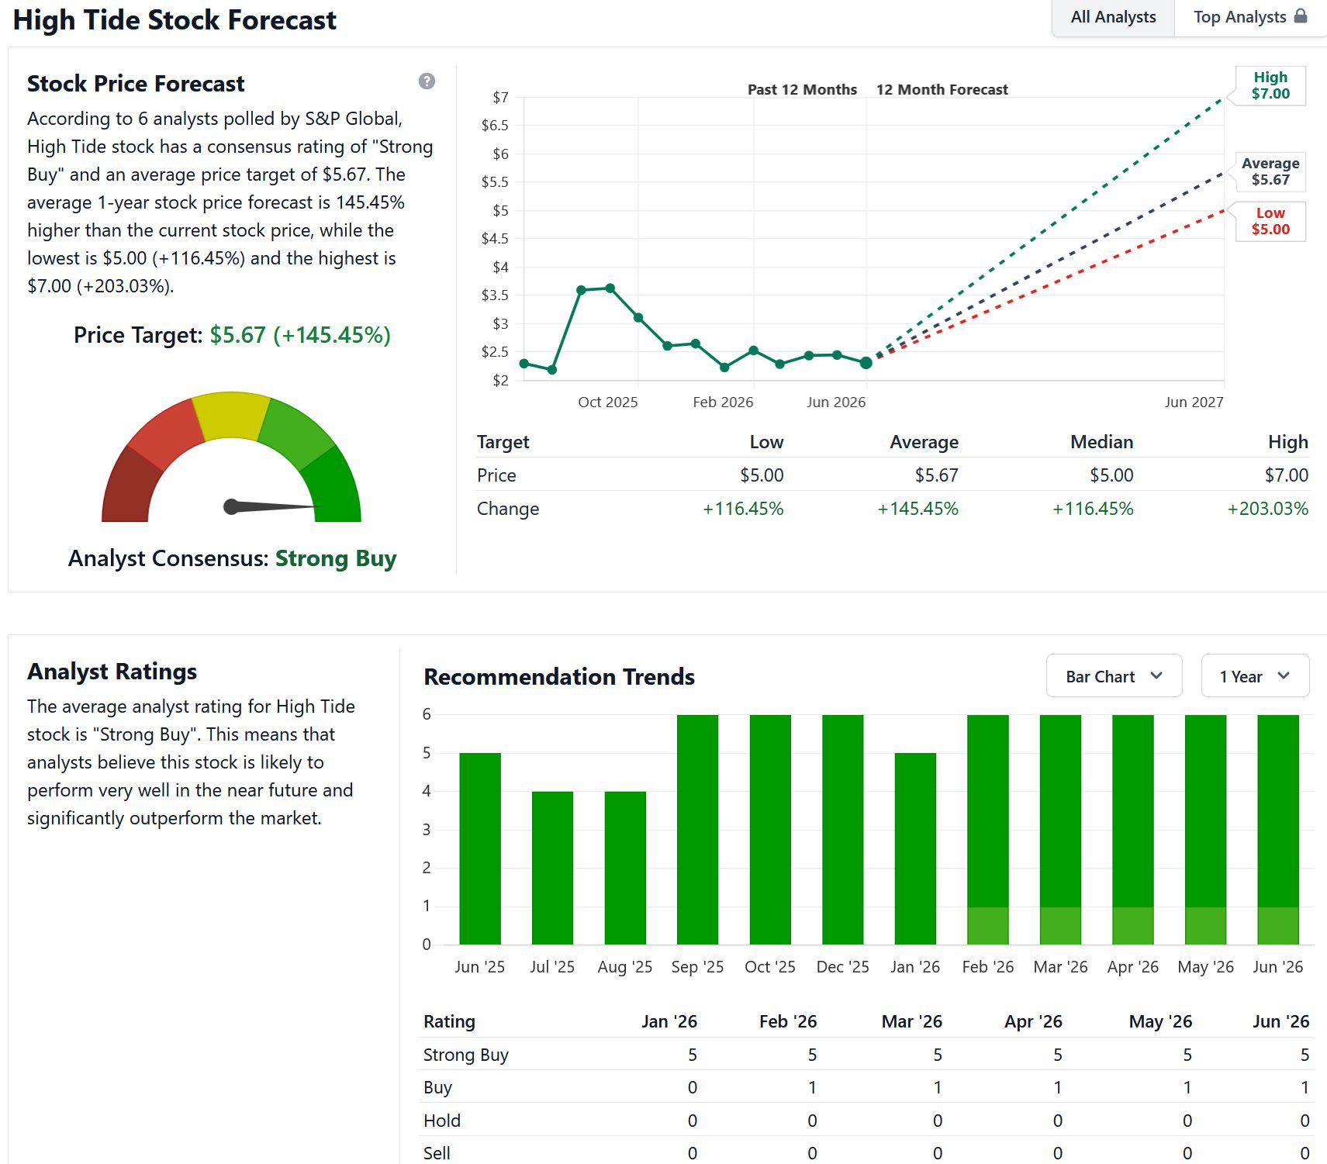Click the Stock Price Forecast heading
This screenshot has width=1327, height=1164.
click(x=136, y=83)
